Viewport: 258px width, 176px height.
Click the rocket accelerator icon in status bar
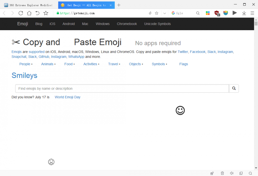212,173
